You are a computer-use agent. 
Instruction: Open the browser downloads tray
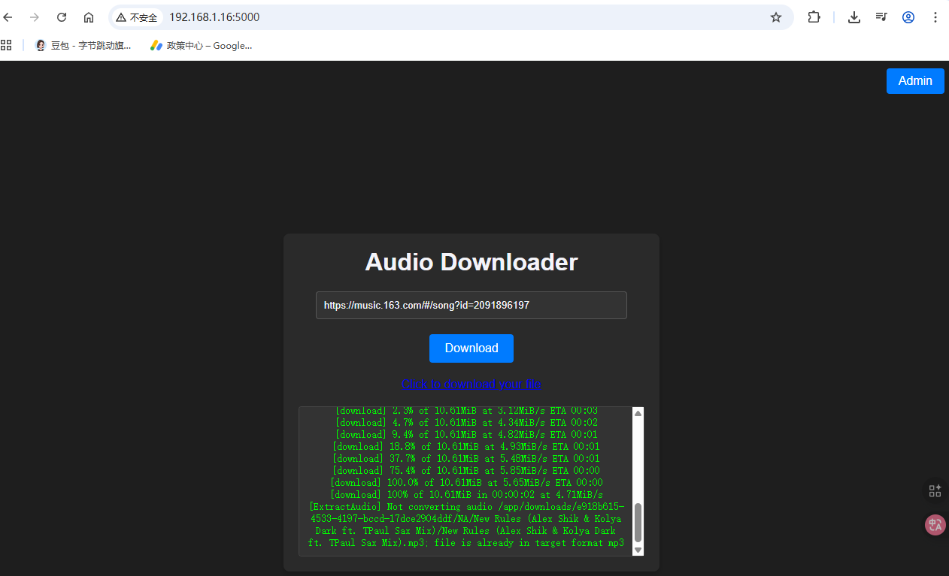pyautogui.click(x=854, y=17)
